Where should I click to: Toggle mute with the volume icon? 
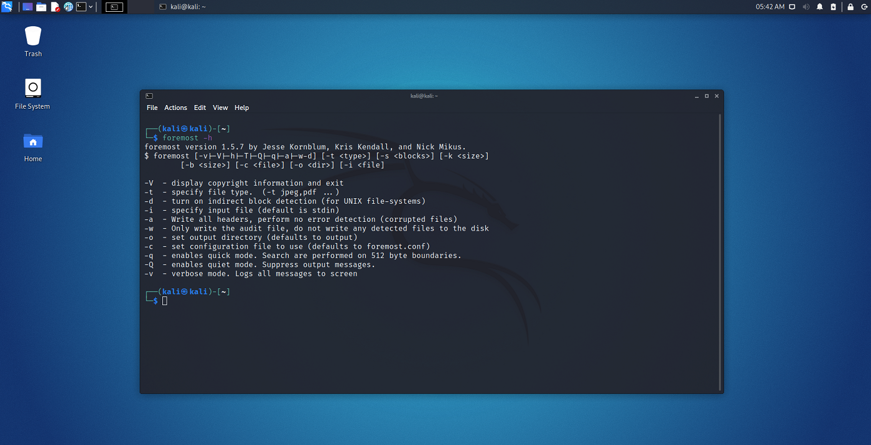pos(806,7)
